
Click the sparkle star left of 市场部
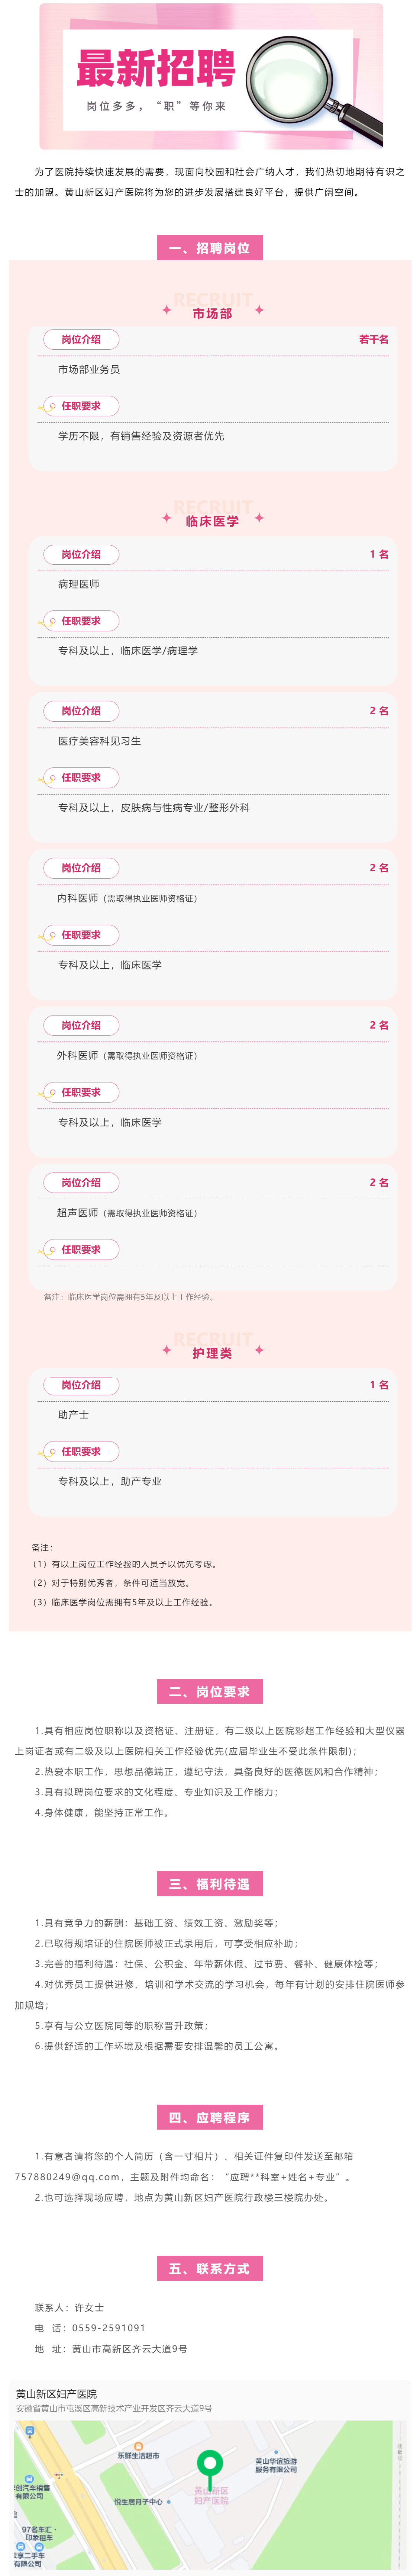coord(167,310)
